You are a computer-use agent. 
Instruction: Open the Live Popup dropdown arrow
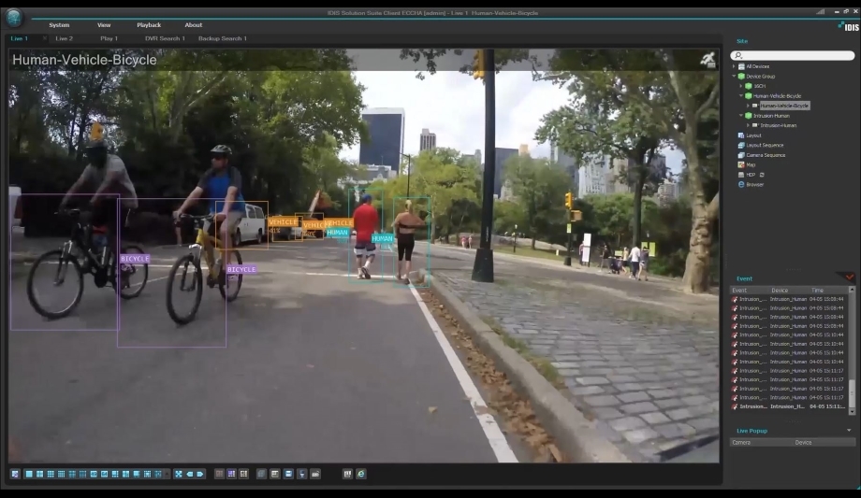849,431
